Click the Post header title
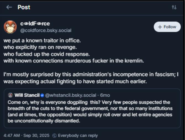185x140 pixels. point(24,7)
